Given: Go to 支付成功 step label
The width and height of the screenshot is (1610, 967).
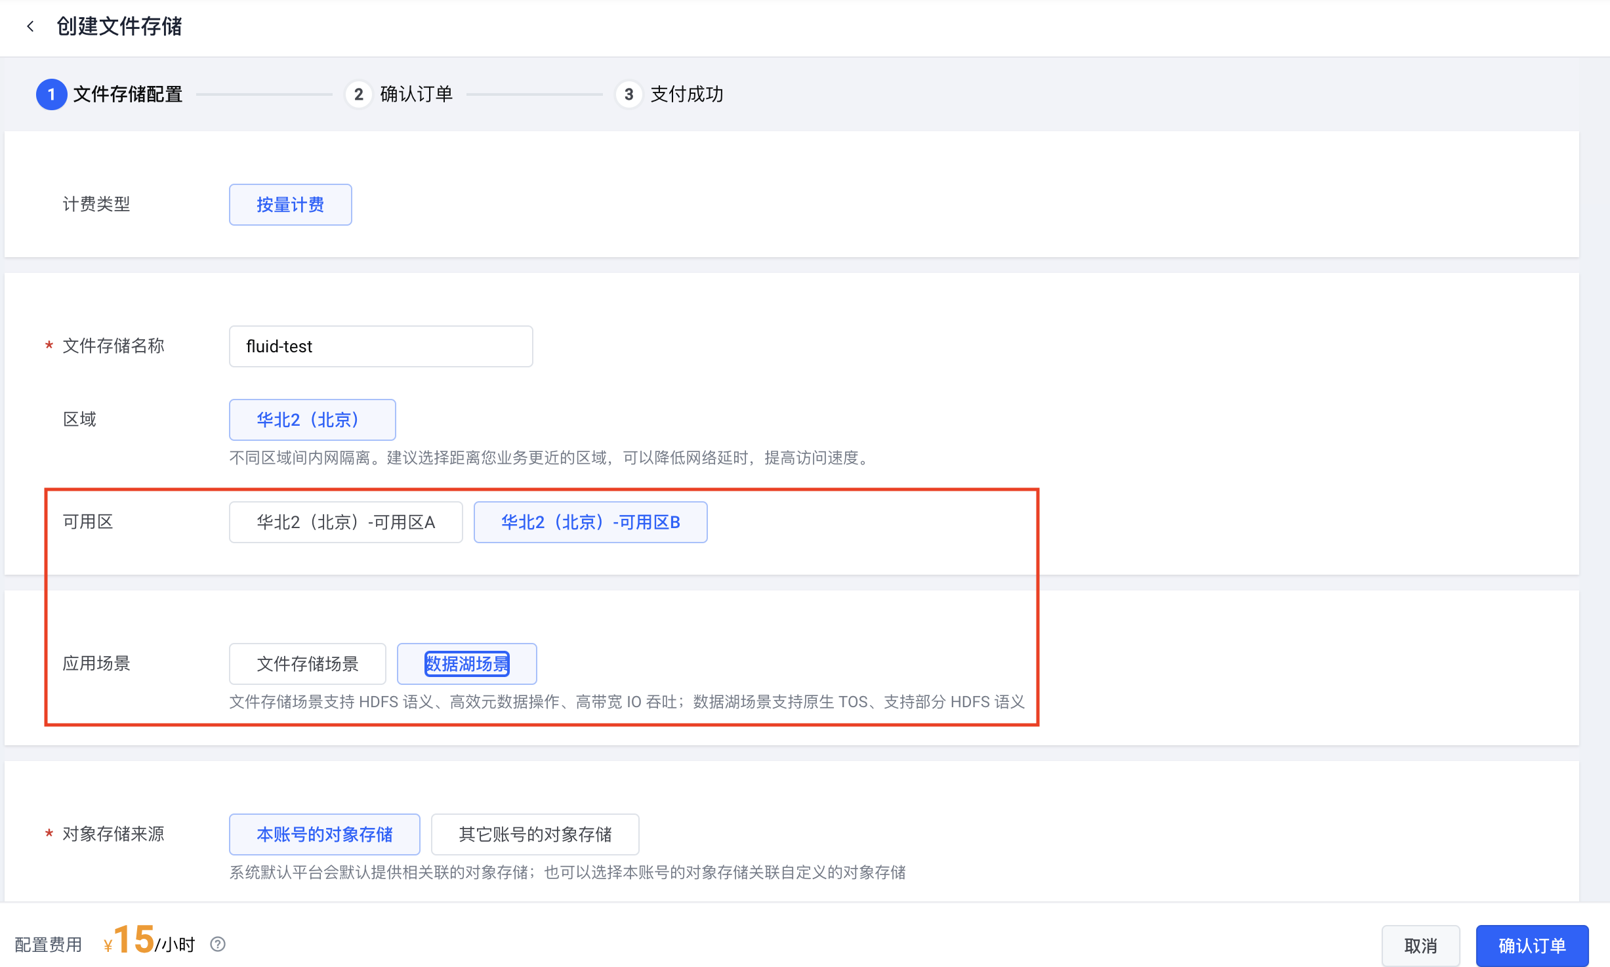Looking at the screenshot, I should coord(686,94).
